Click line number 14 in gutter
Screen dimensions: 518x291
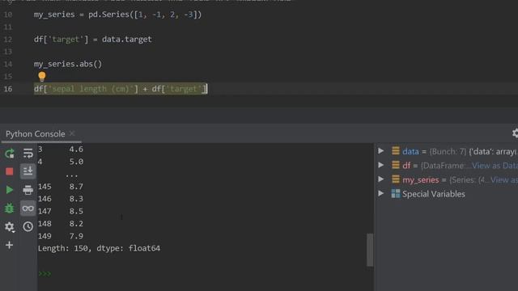8,64
